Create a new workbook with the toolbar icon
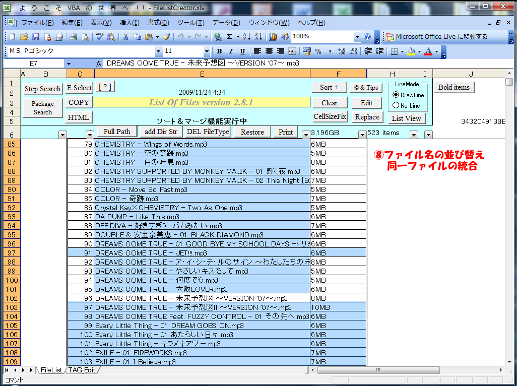Screen dimensions: 517x386 pos(13,37)
